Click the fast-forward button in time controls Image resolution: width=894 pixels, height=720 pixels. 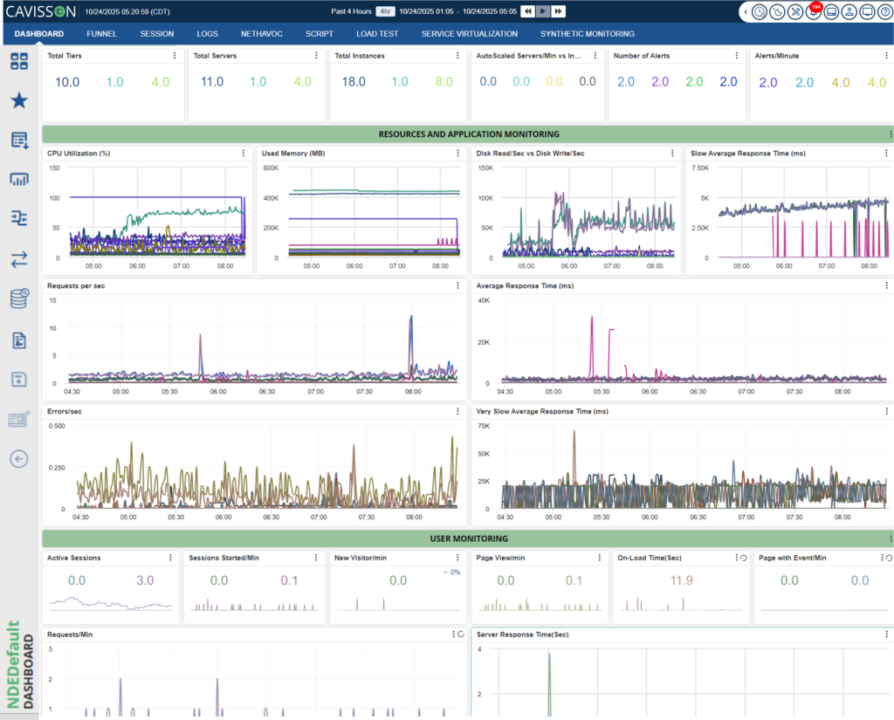(558, 11)
